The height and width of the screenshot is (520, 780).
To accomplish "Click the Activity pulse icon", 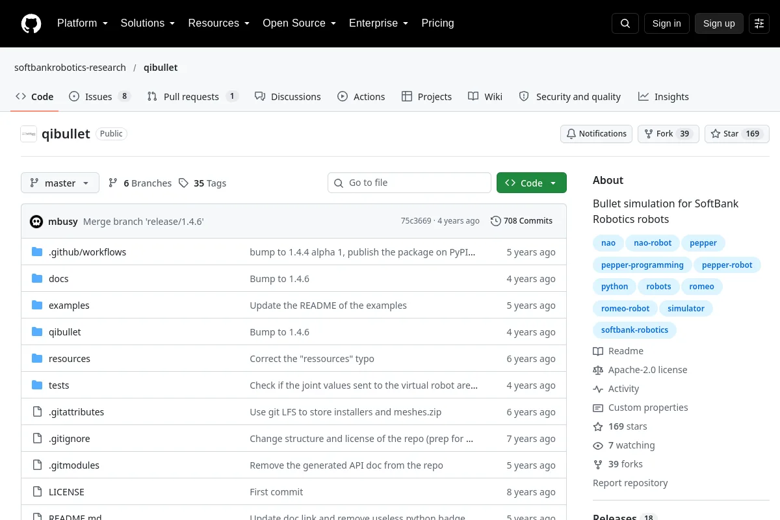I will click(598, 389).
